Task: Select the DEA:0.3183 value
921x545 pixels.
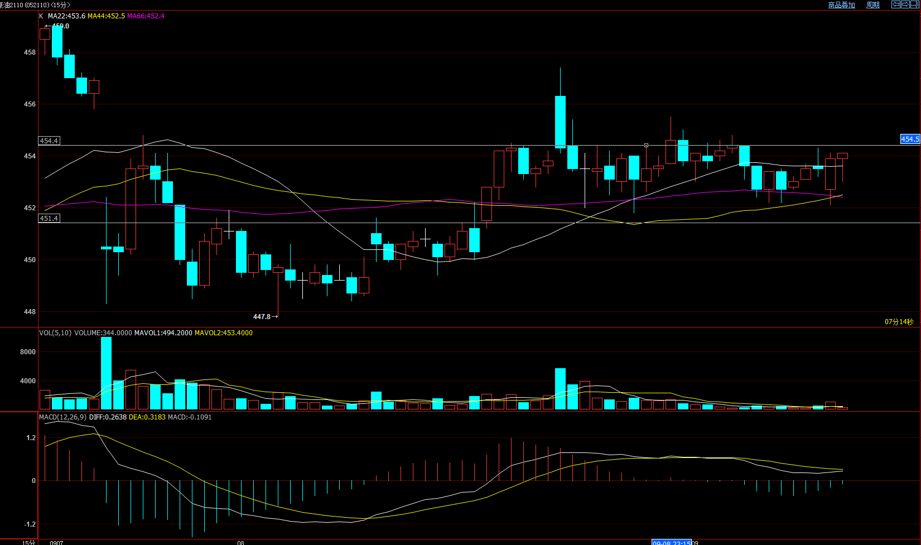Action: (147, 417)
